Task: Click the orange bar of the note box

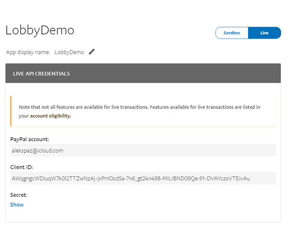Action: (x=11, y=111)
